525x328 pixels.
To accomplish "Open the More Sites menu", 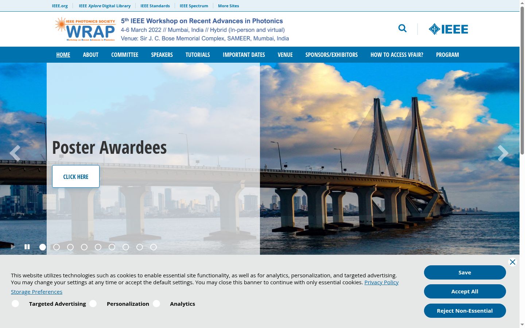I will click(x=229, y=6).
